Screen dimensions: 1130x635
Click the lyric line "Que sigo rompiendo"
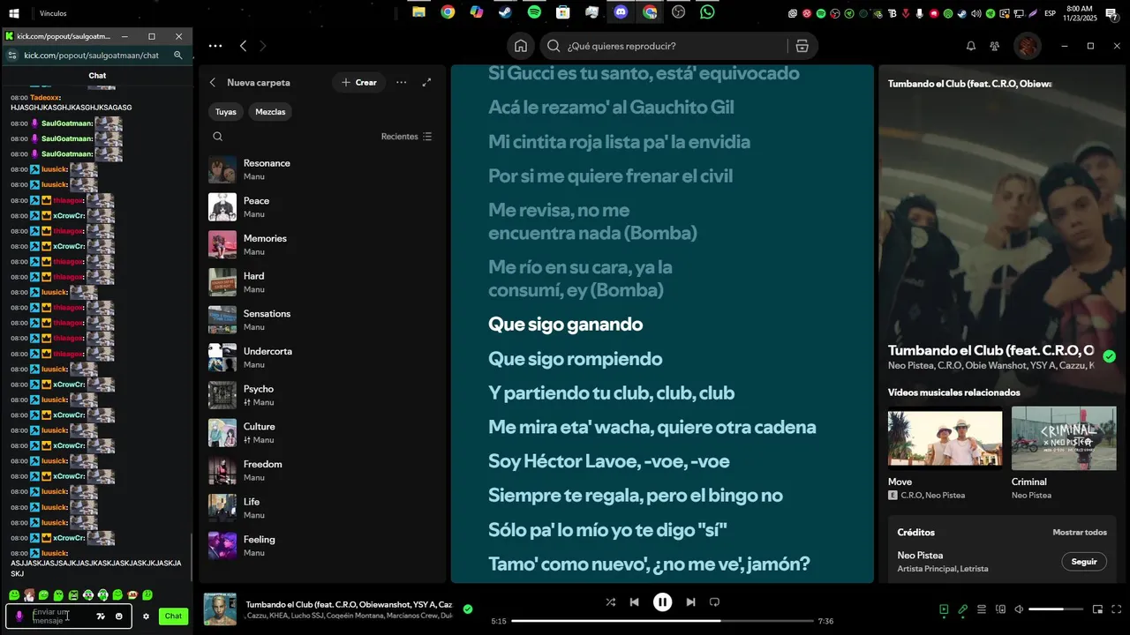click(x=576, y=359)
